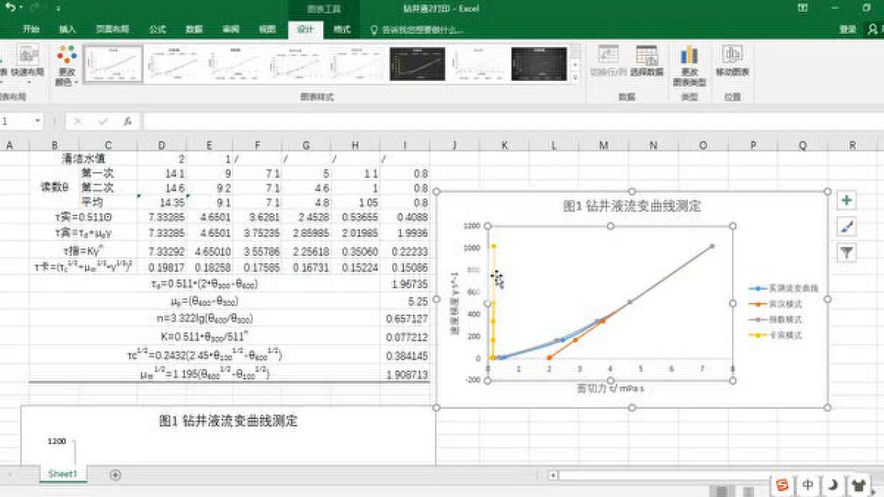
Task: Click the funnel Chart Filters button
Action: [x=847, y=253]
